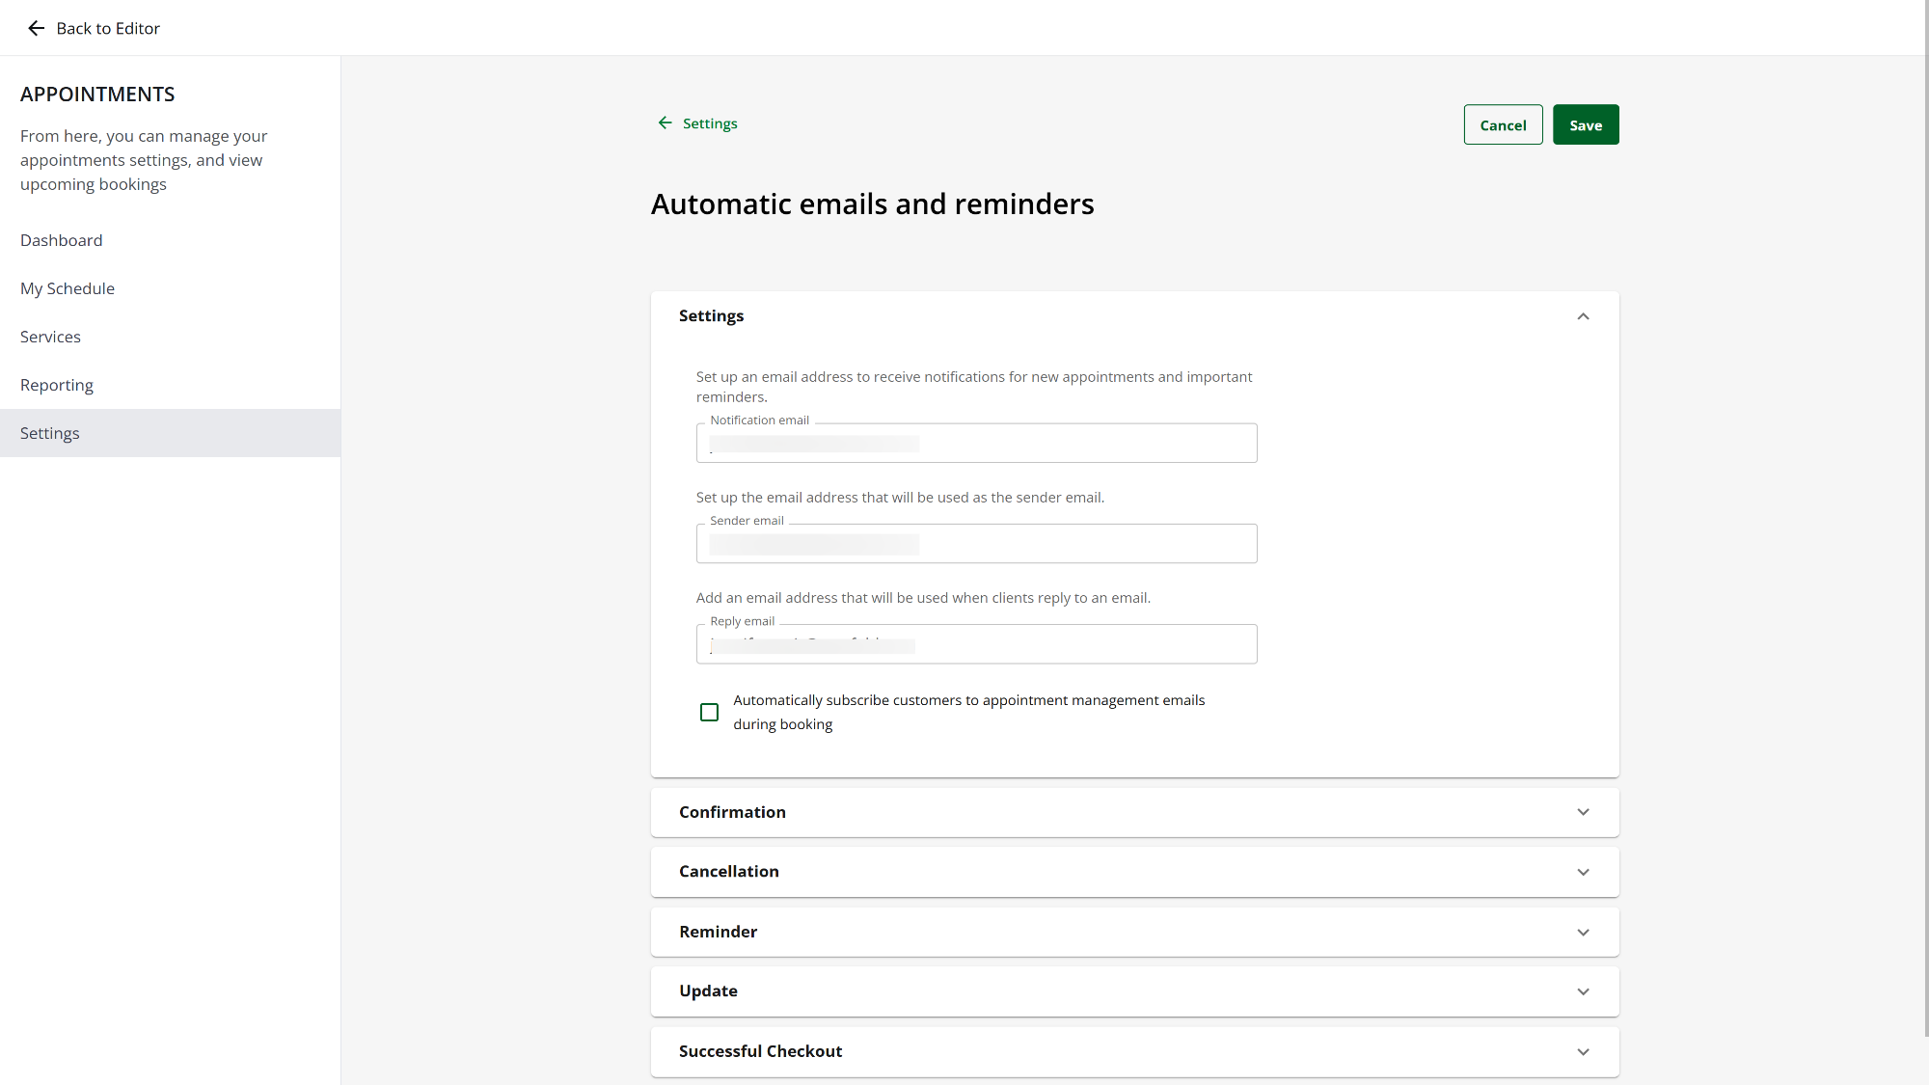This screenshot has width=1929, height=1085.
Task: Expand the Reminder section chevron
Action: tap(1583, 932)
